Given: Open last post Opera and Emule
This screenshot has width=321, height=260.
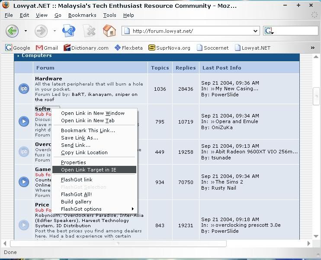Looking at the screenshot, I should pos(237,121).
